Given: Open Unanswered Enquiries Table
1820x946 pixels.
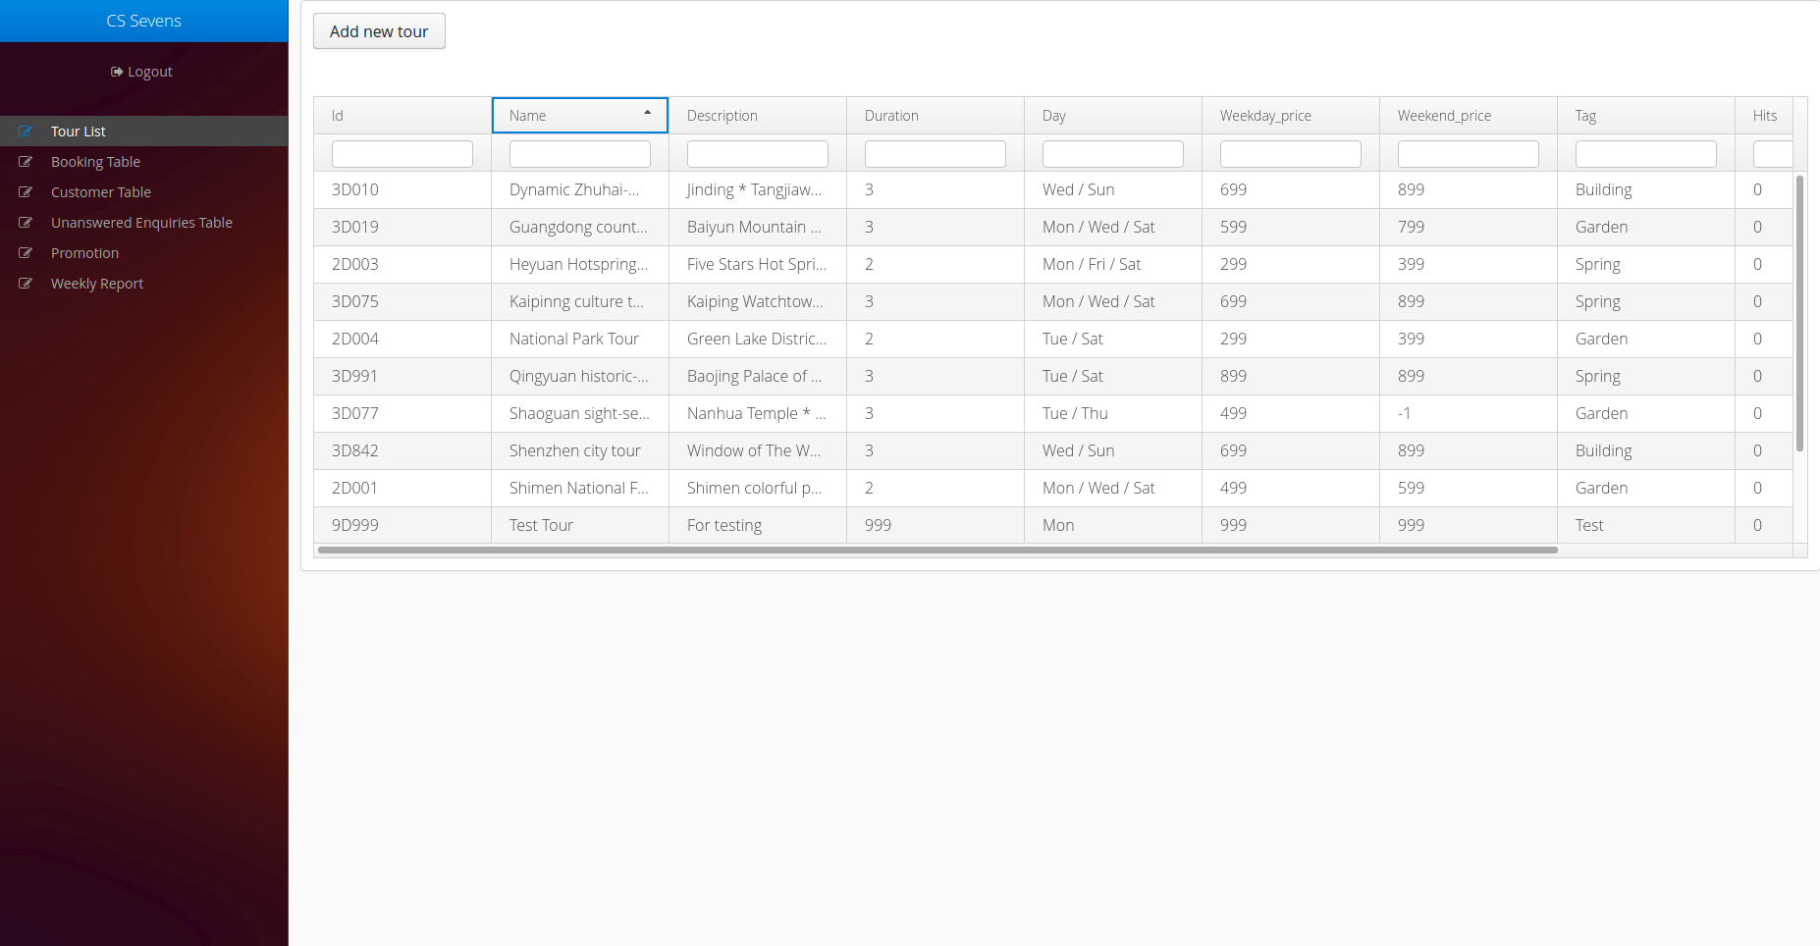Looking at the screenshot, I should (x=144, y=223).
